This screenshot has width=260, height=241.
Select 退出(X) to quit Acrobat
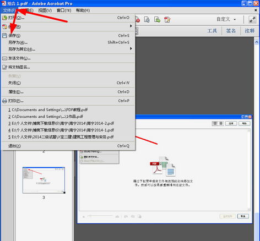click(68, 146)
